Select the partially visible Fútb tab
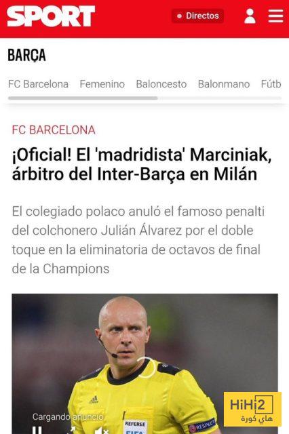This screenshot has width=289, height=434. (x=271, y=84)
